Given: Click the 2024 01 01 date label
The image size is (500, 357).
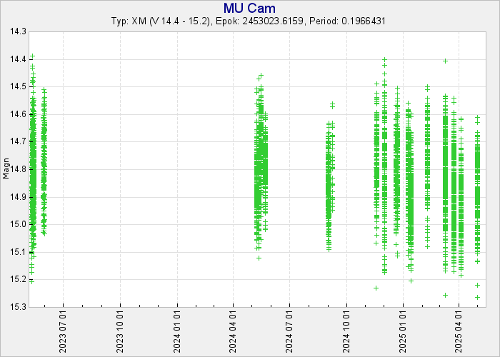Looking at the screenshot, I should coord(177,333).
